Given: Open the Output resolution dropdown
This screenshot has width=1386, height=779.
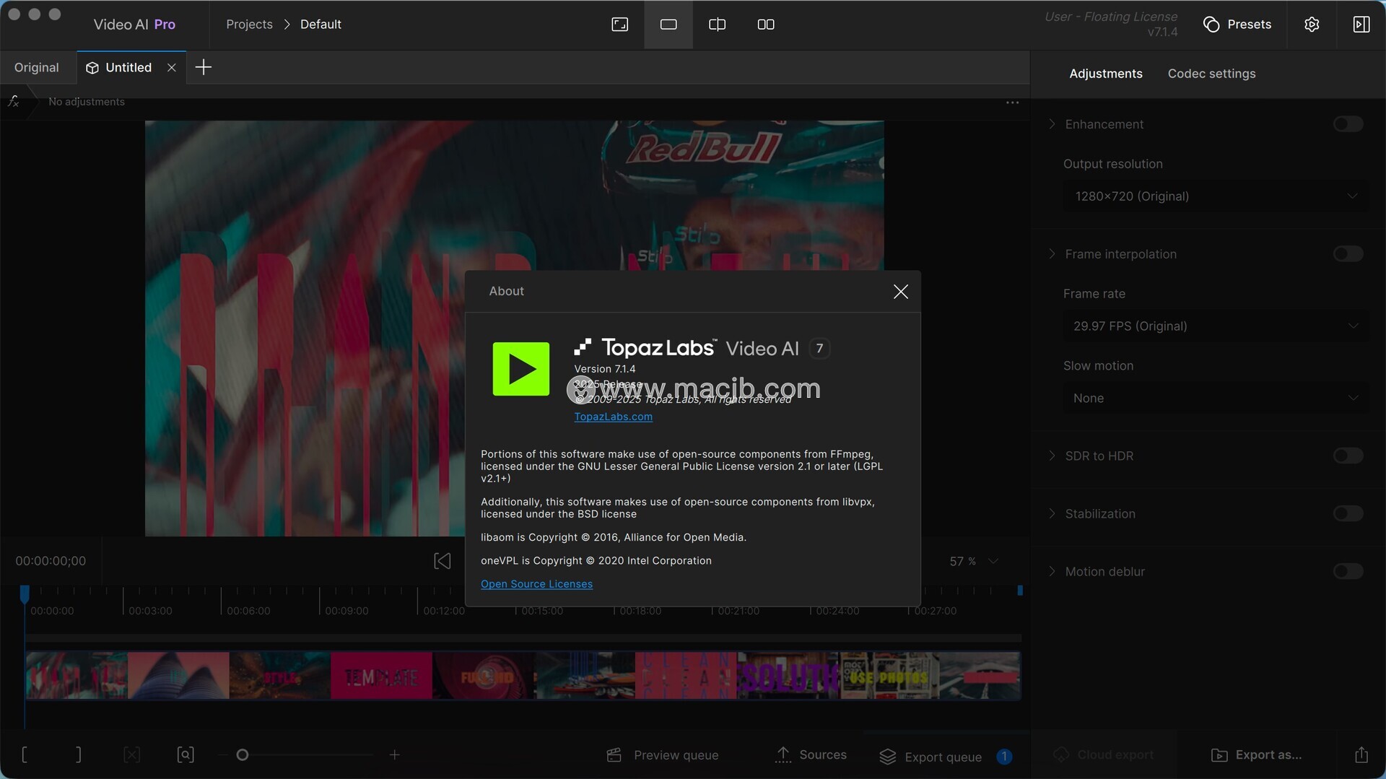Looking at the screenshot, I should [1216, 196].
